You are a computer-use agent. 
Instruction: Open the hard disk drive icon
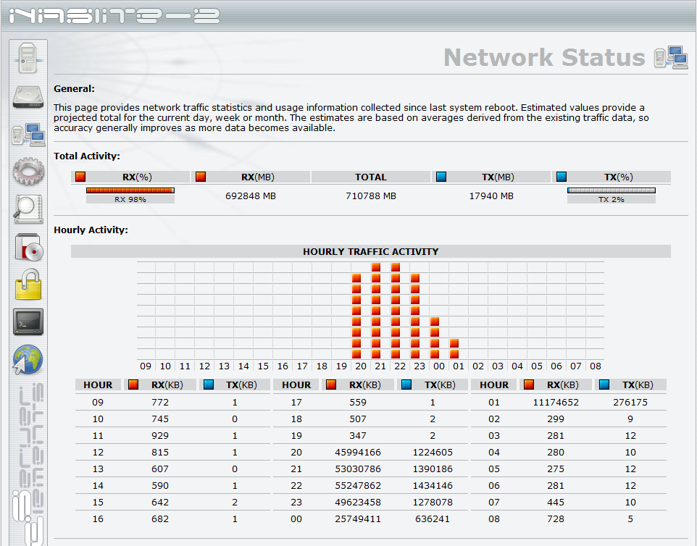click(x=28, y=96)
